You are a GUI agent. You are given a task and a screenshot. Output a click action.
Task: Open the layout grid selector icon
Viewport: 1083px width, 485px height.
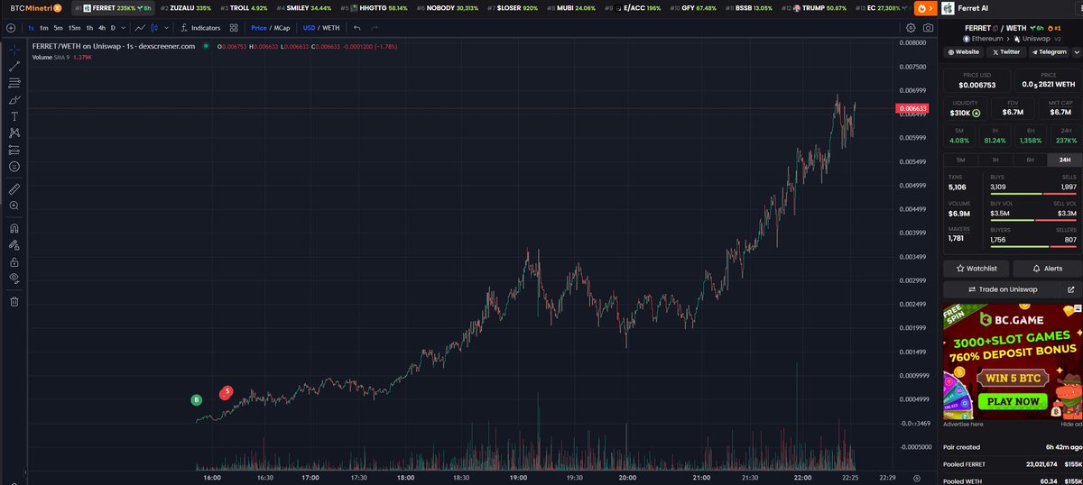point(234,28)
